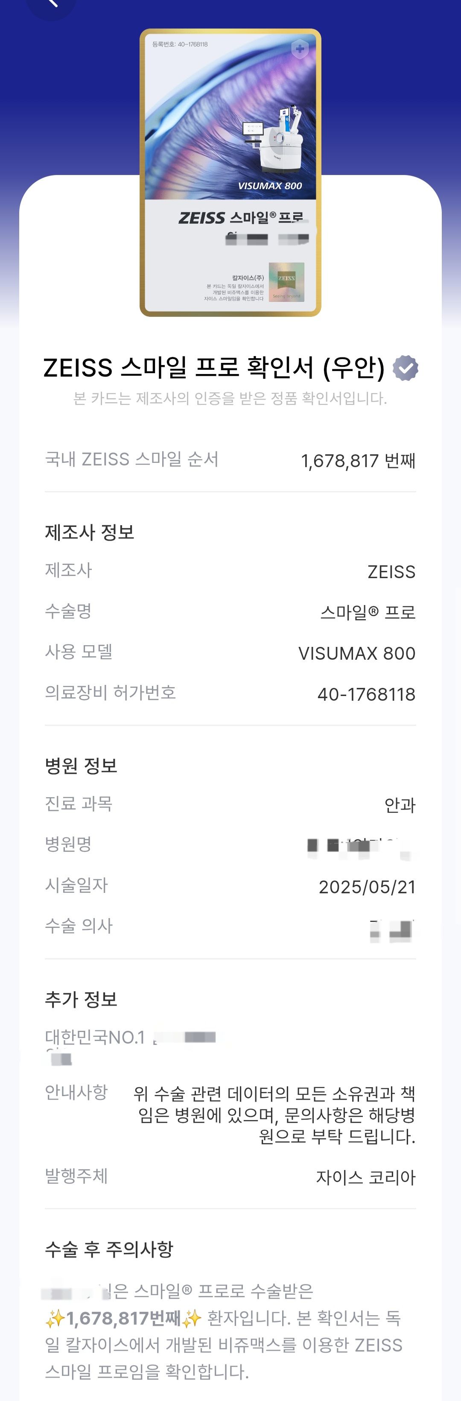Tap the back arrow button

(51, 4)
